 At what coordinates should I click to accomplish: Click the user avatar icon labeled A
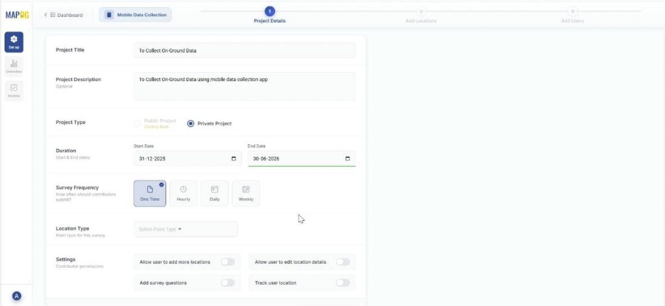pos(17,296)
